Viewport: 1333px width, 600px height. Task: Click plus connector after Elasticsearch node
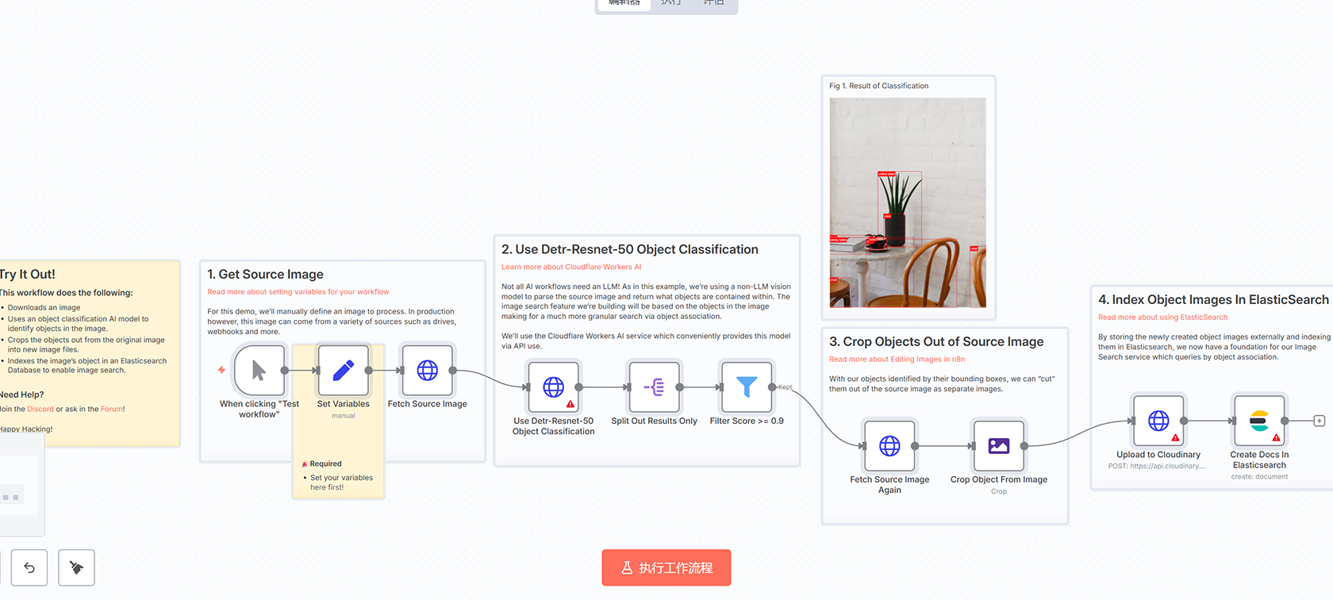1319,421
